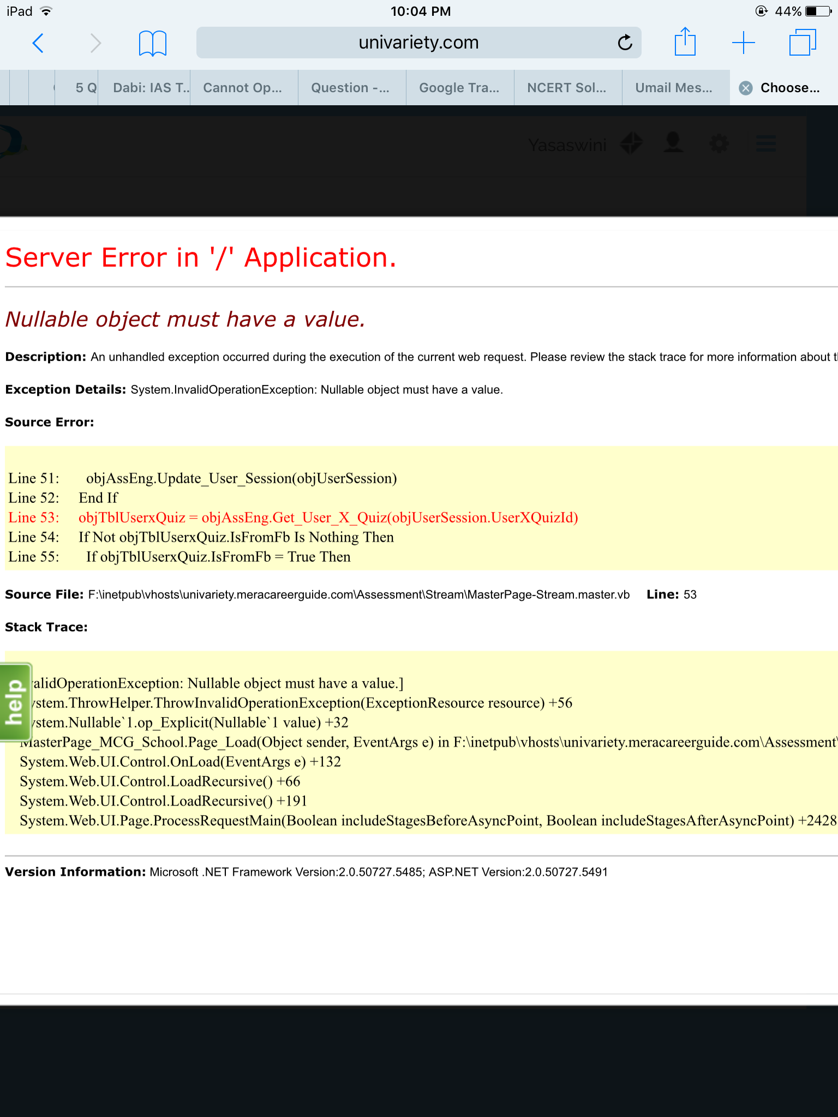Open the share sheet icon
The width and height of the screenshot is (838, 1117).
(685, 41)
